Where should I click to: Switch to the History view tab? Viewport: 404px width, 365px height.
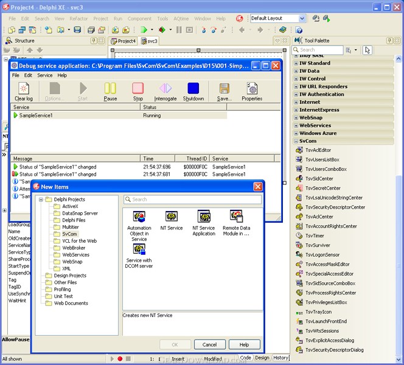(280, 358)
